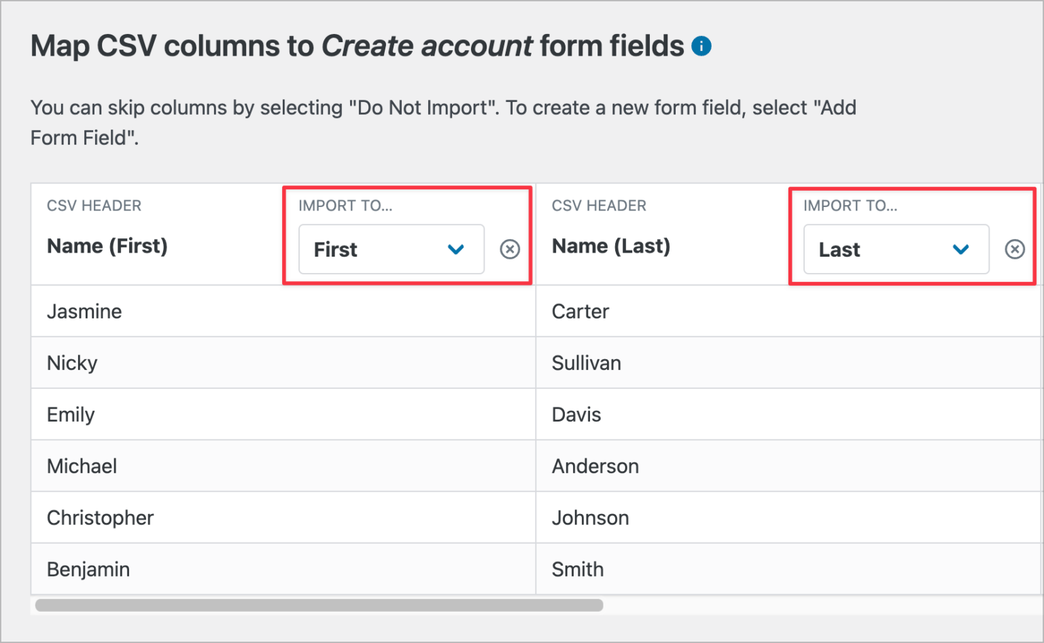Screen dimensions: 1044x643
Task: Click the blue info circle after form fields
Action: pos(703,46)
